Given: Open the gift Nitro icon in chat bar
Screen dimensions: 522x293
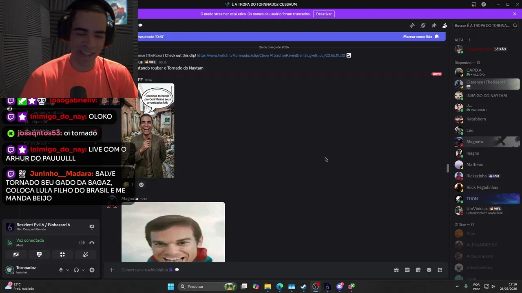Looking at the screenshot, I should click(x=396, y=270).
